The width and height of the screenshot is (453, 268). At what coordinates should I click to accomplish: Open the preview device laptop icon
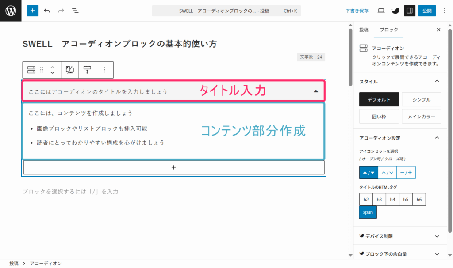pos(381,11)
